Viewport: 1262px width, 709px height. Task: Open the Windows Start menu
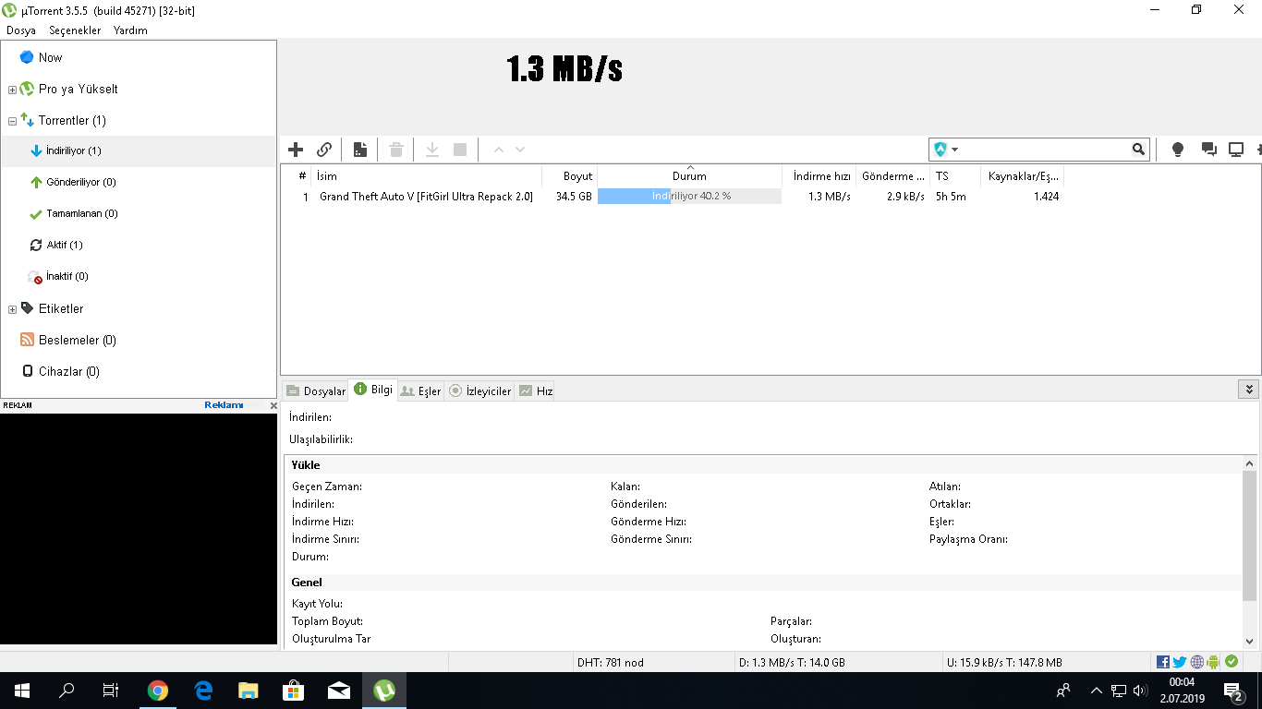click(x=22, y=691)
